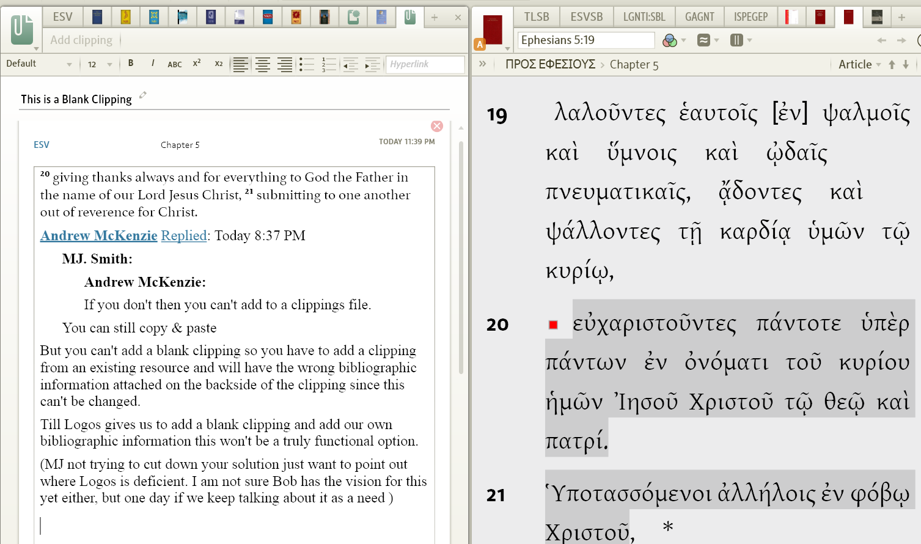921x544 pixels.
Task: Switch to the GAGNT tab
Action: click(700, 17)
